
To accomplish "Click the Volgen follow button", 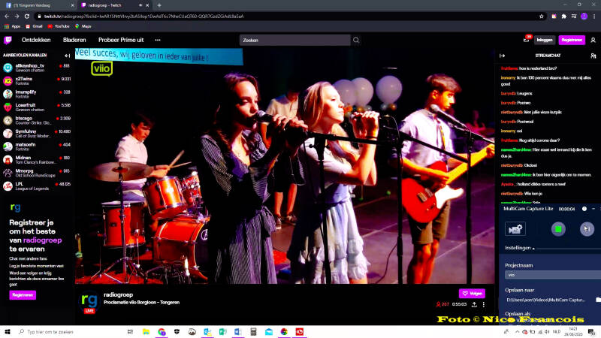I will click(472, 293).
